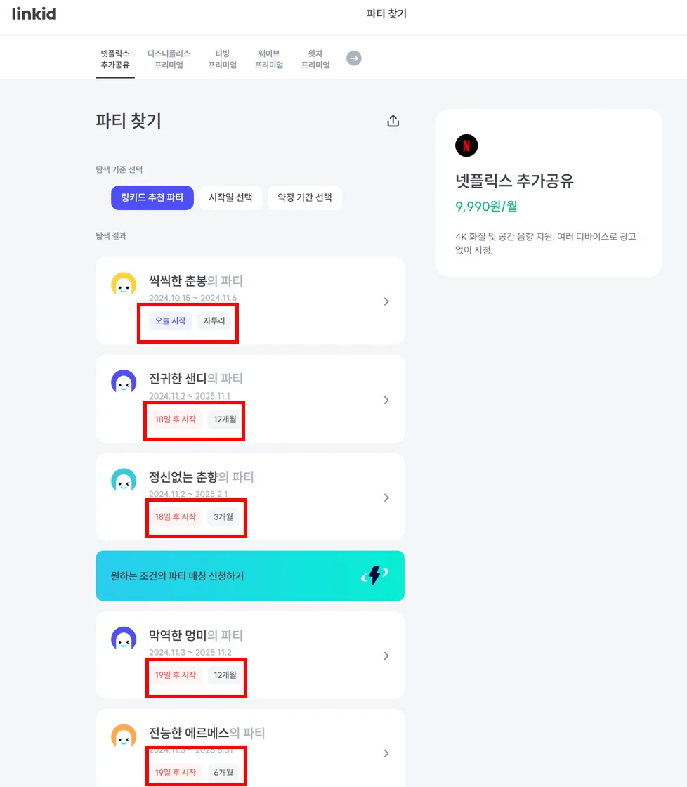The height and width of the screenshot is (787, 687).
Task: Click the Netflix logo icon
Action: coord(466,145)
